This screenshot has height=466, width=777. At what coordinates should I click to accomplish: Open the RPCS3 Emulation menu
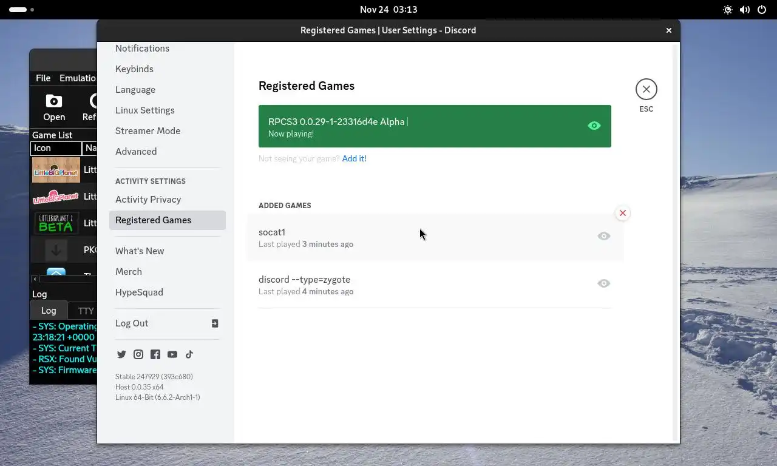tap(78, 78)
